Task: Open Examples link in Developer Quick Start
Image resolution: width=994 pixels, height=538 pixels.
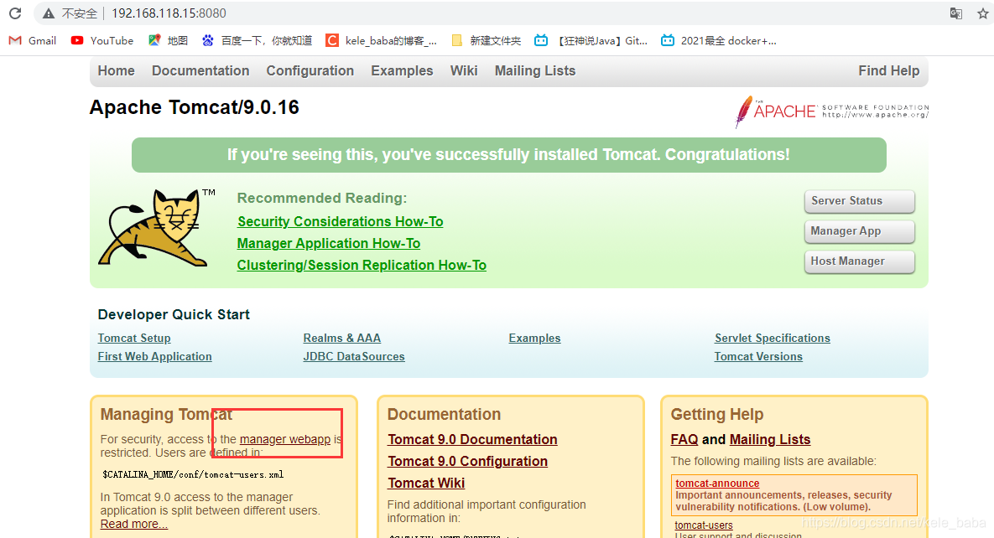Action: pos(534,339)
